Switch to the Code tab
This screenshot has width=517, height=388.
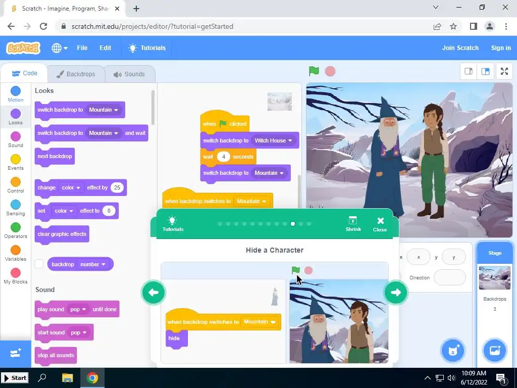click(24, 73)
